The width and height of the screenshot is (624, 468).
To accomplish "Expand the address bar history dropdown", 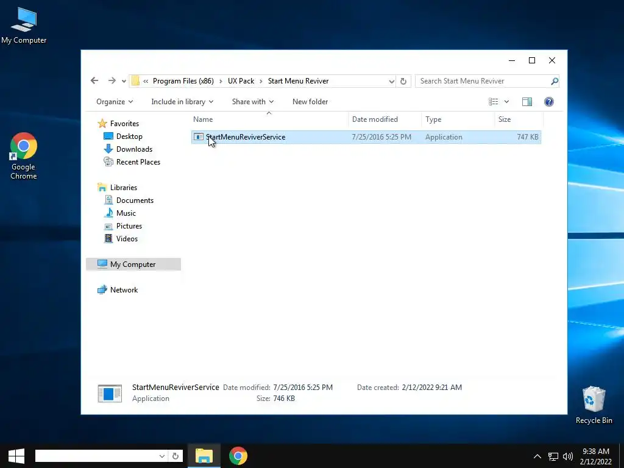I will 392,81.
